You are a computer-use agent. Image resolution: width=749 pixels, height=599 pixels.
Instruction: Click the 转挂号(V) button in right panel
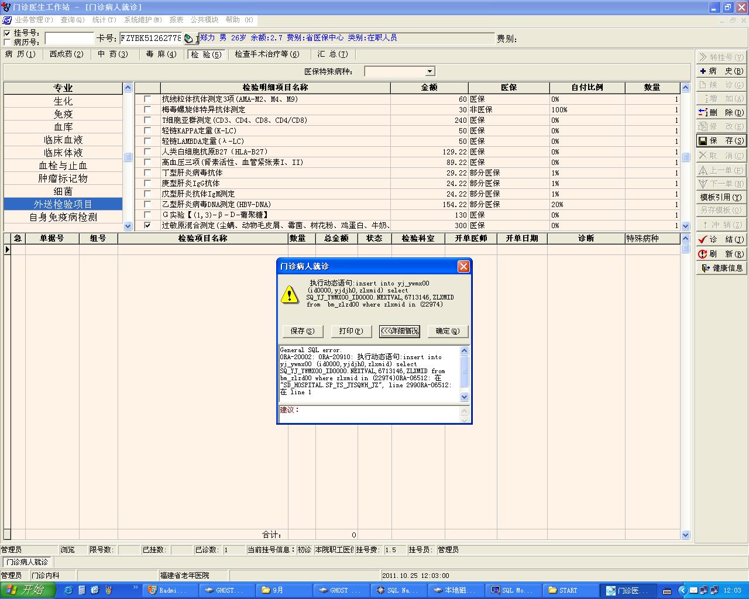tap(721, 57)
